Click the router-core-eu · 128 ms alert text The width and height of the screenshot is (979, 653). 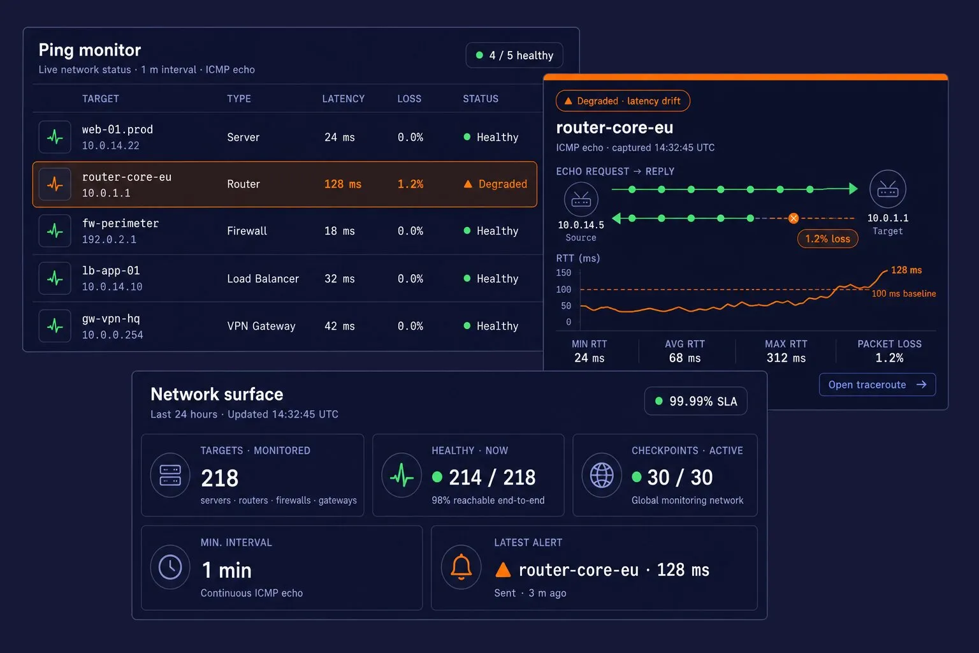614,569
